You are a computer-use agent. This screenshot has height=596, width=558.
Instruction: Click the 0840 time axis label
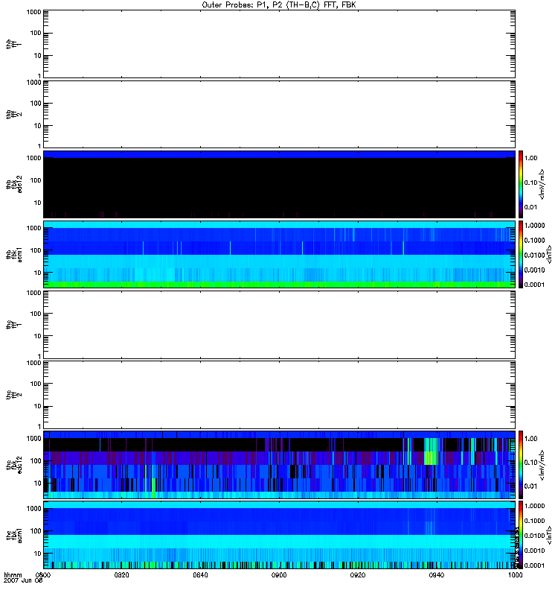200,575
